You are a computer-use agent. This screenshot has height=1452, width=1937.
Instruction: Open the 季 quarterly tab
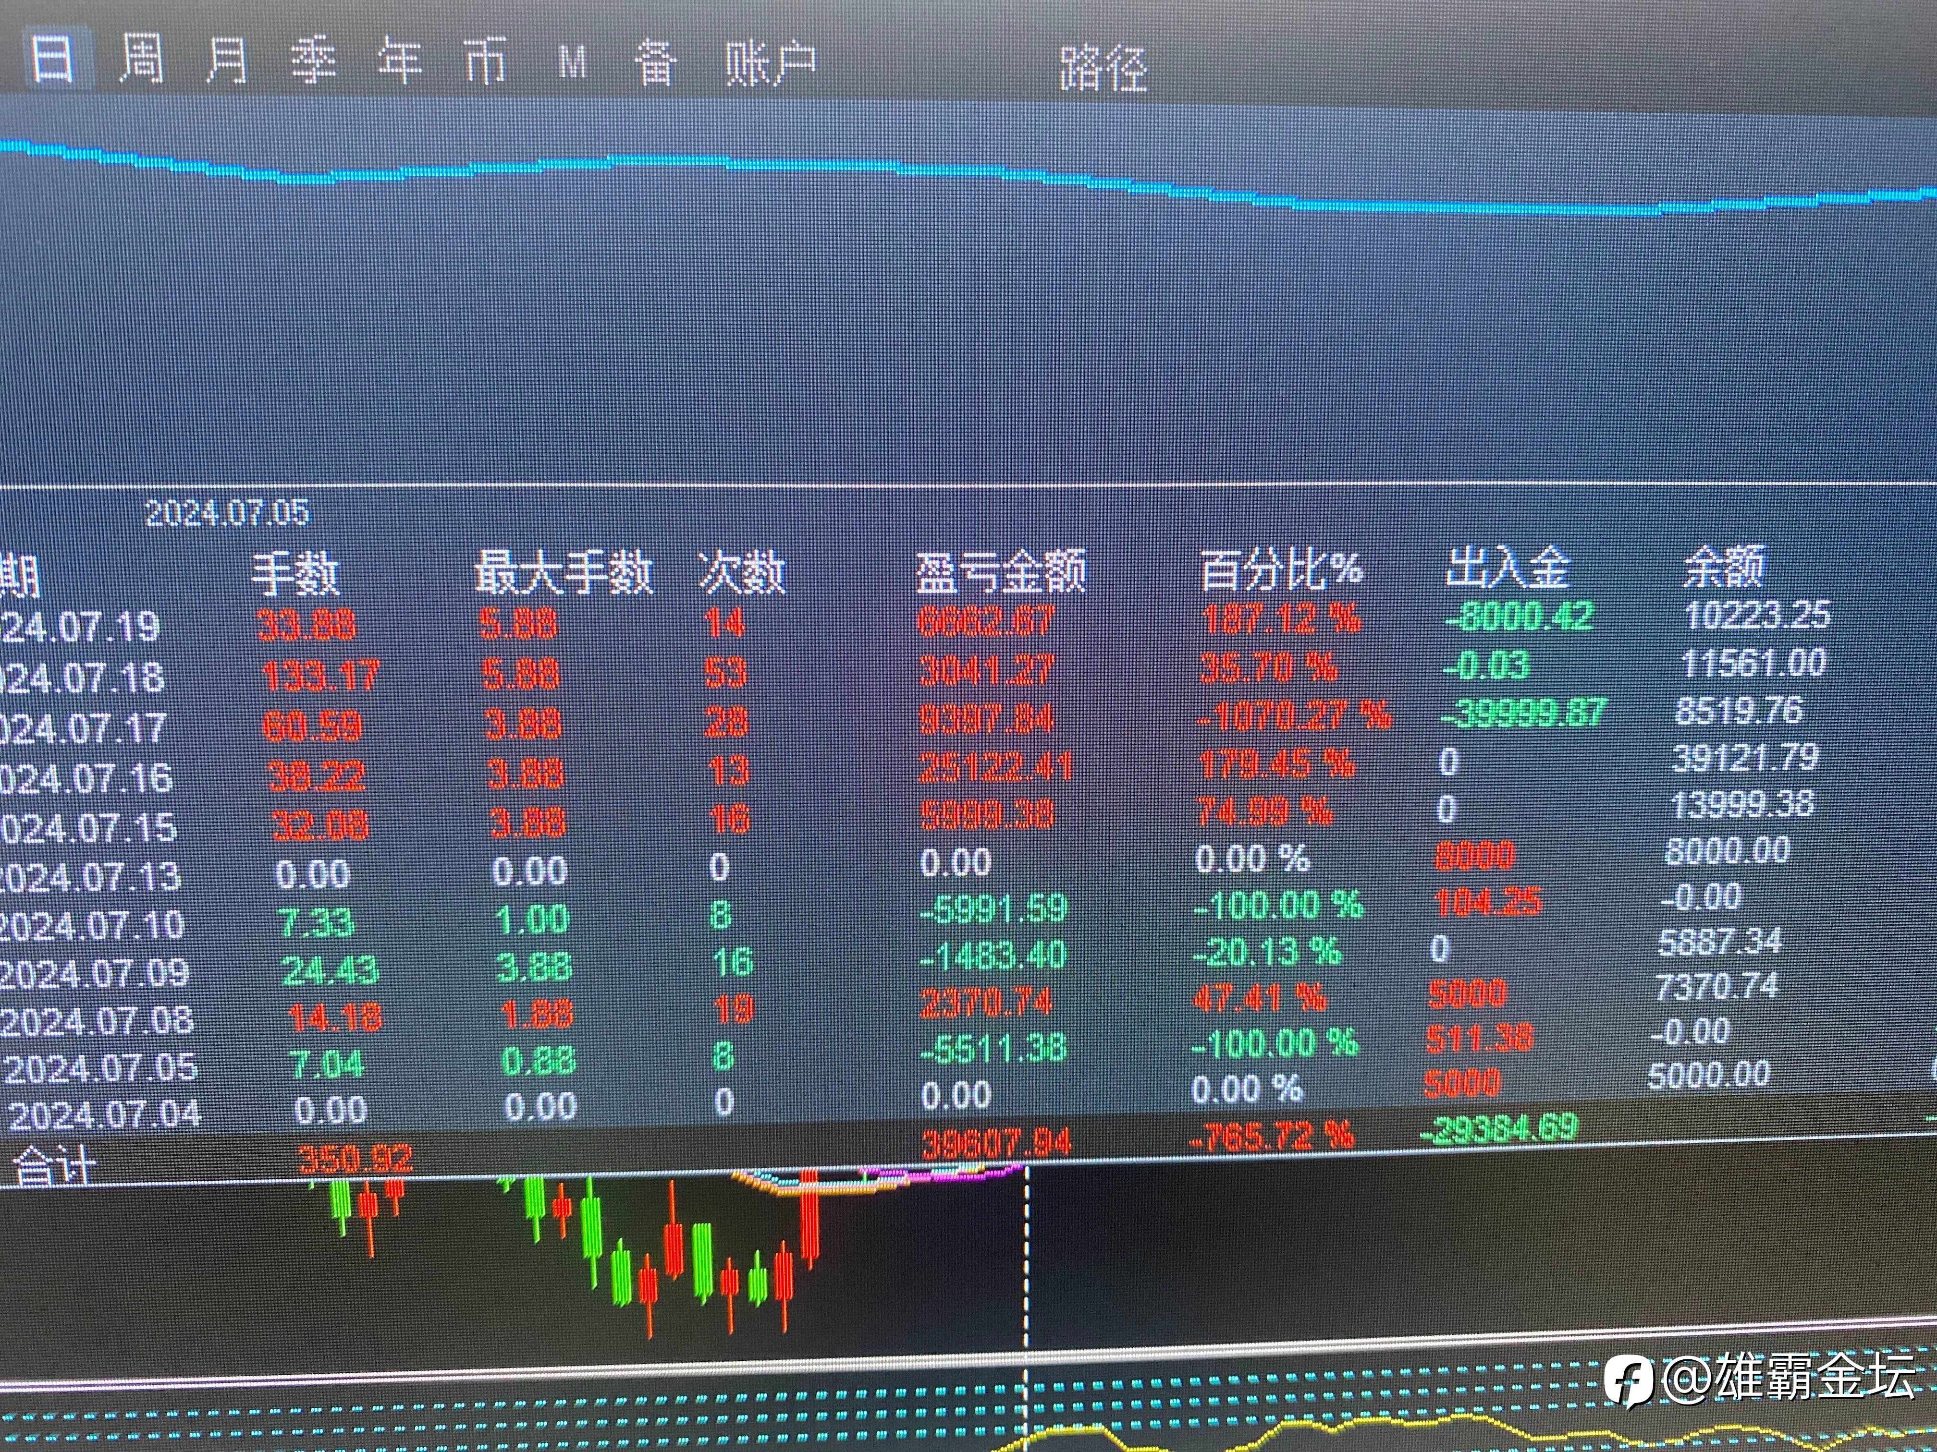(314, 61)
